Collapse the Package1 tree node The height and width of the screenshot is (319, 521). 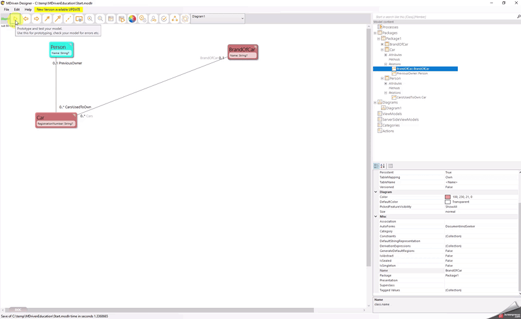(378, 38)
